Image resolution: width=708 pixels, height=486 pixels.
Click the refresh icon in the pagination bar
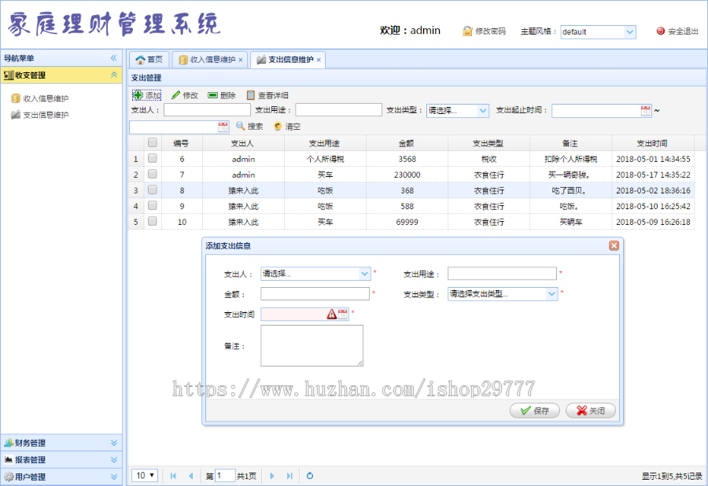click(310, 476)
